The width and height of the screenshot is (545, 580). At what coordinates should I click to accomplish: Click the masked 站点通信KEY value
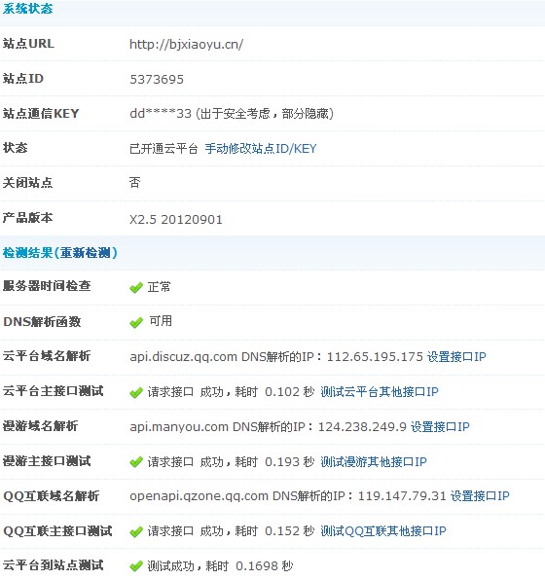point(161,114)
